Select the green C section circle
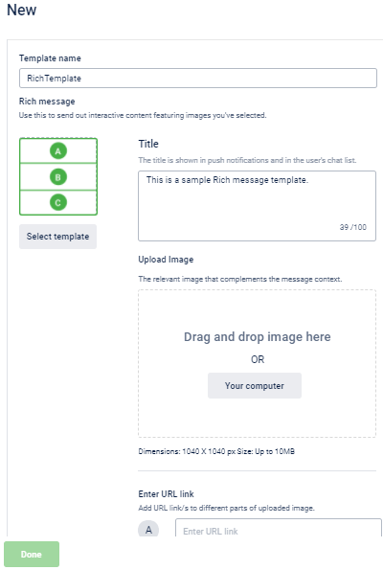 tap(58, 202)
